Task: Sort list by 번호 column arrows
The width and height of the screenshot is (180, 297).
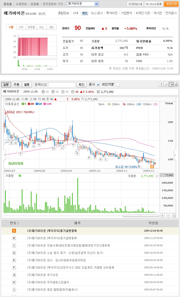Action: point(18,223)
